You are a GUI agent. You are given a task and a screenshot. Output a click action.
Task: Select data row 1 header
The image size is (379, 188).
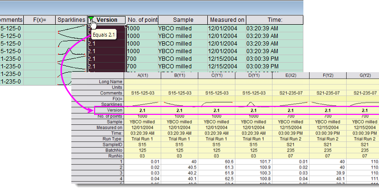point(97,162)
